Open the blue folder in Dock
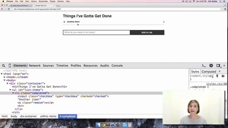Viewport: 228px width, 128px height. click(x=125, y=125)
